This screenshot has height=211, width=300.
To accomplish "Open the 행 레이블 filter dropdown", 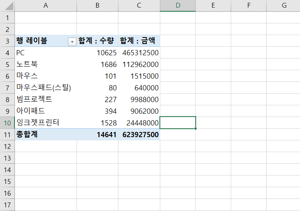I will pyautogui.click(x=72, y=42).
